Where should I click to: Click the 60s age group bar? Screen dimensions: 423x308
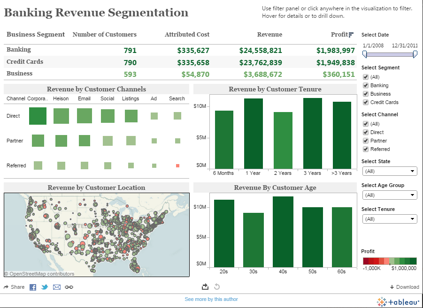[342, 237]
